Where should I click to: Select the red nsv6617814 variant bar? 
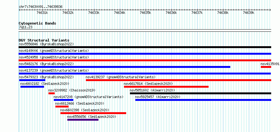tap(166, 87)
